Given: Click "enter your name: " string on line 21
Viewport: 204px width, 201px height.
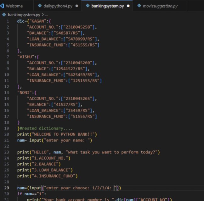Looking at the screenshot, I should coord(67,140).
